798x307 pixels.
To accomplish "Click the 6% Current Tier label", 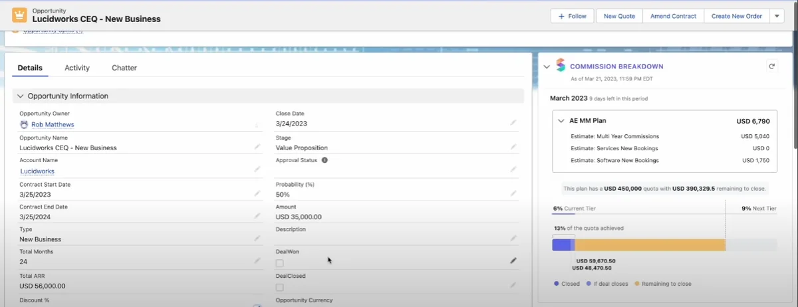I will click(x=575, y=209).
